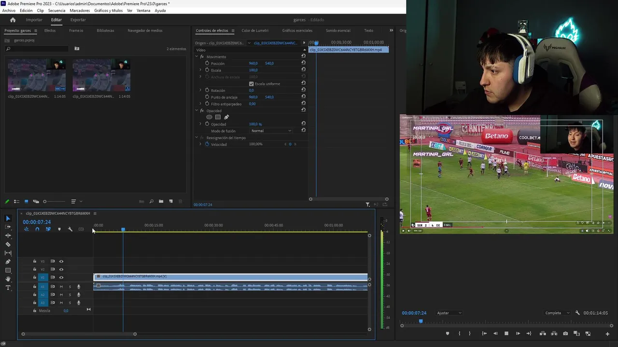Click the export frame camera icon
The width and height of the screenshot is (618, 347).
click(565, 334)
